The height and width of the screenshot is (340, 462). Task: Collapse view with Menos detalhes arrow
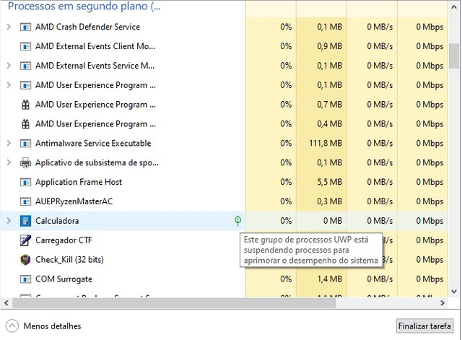(12, 326)
